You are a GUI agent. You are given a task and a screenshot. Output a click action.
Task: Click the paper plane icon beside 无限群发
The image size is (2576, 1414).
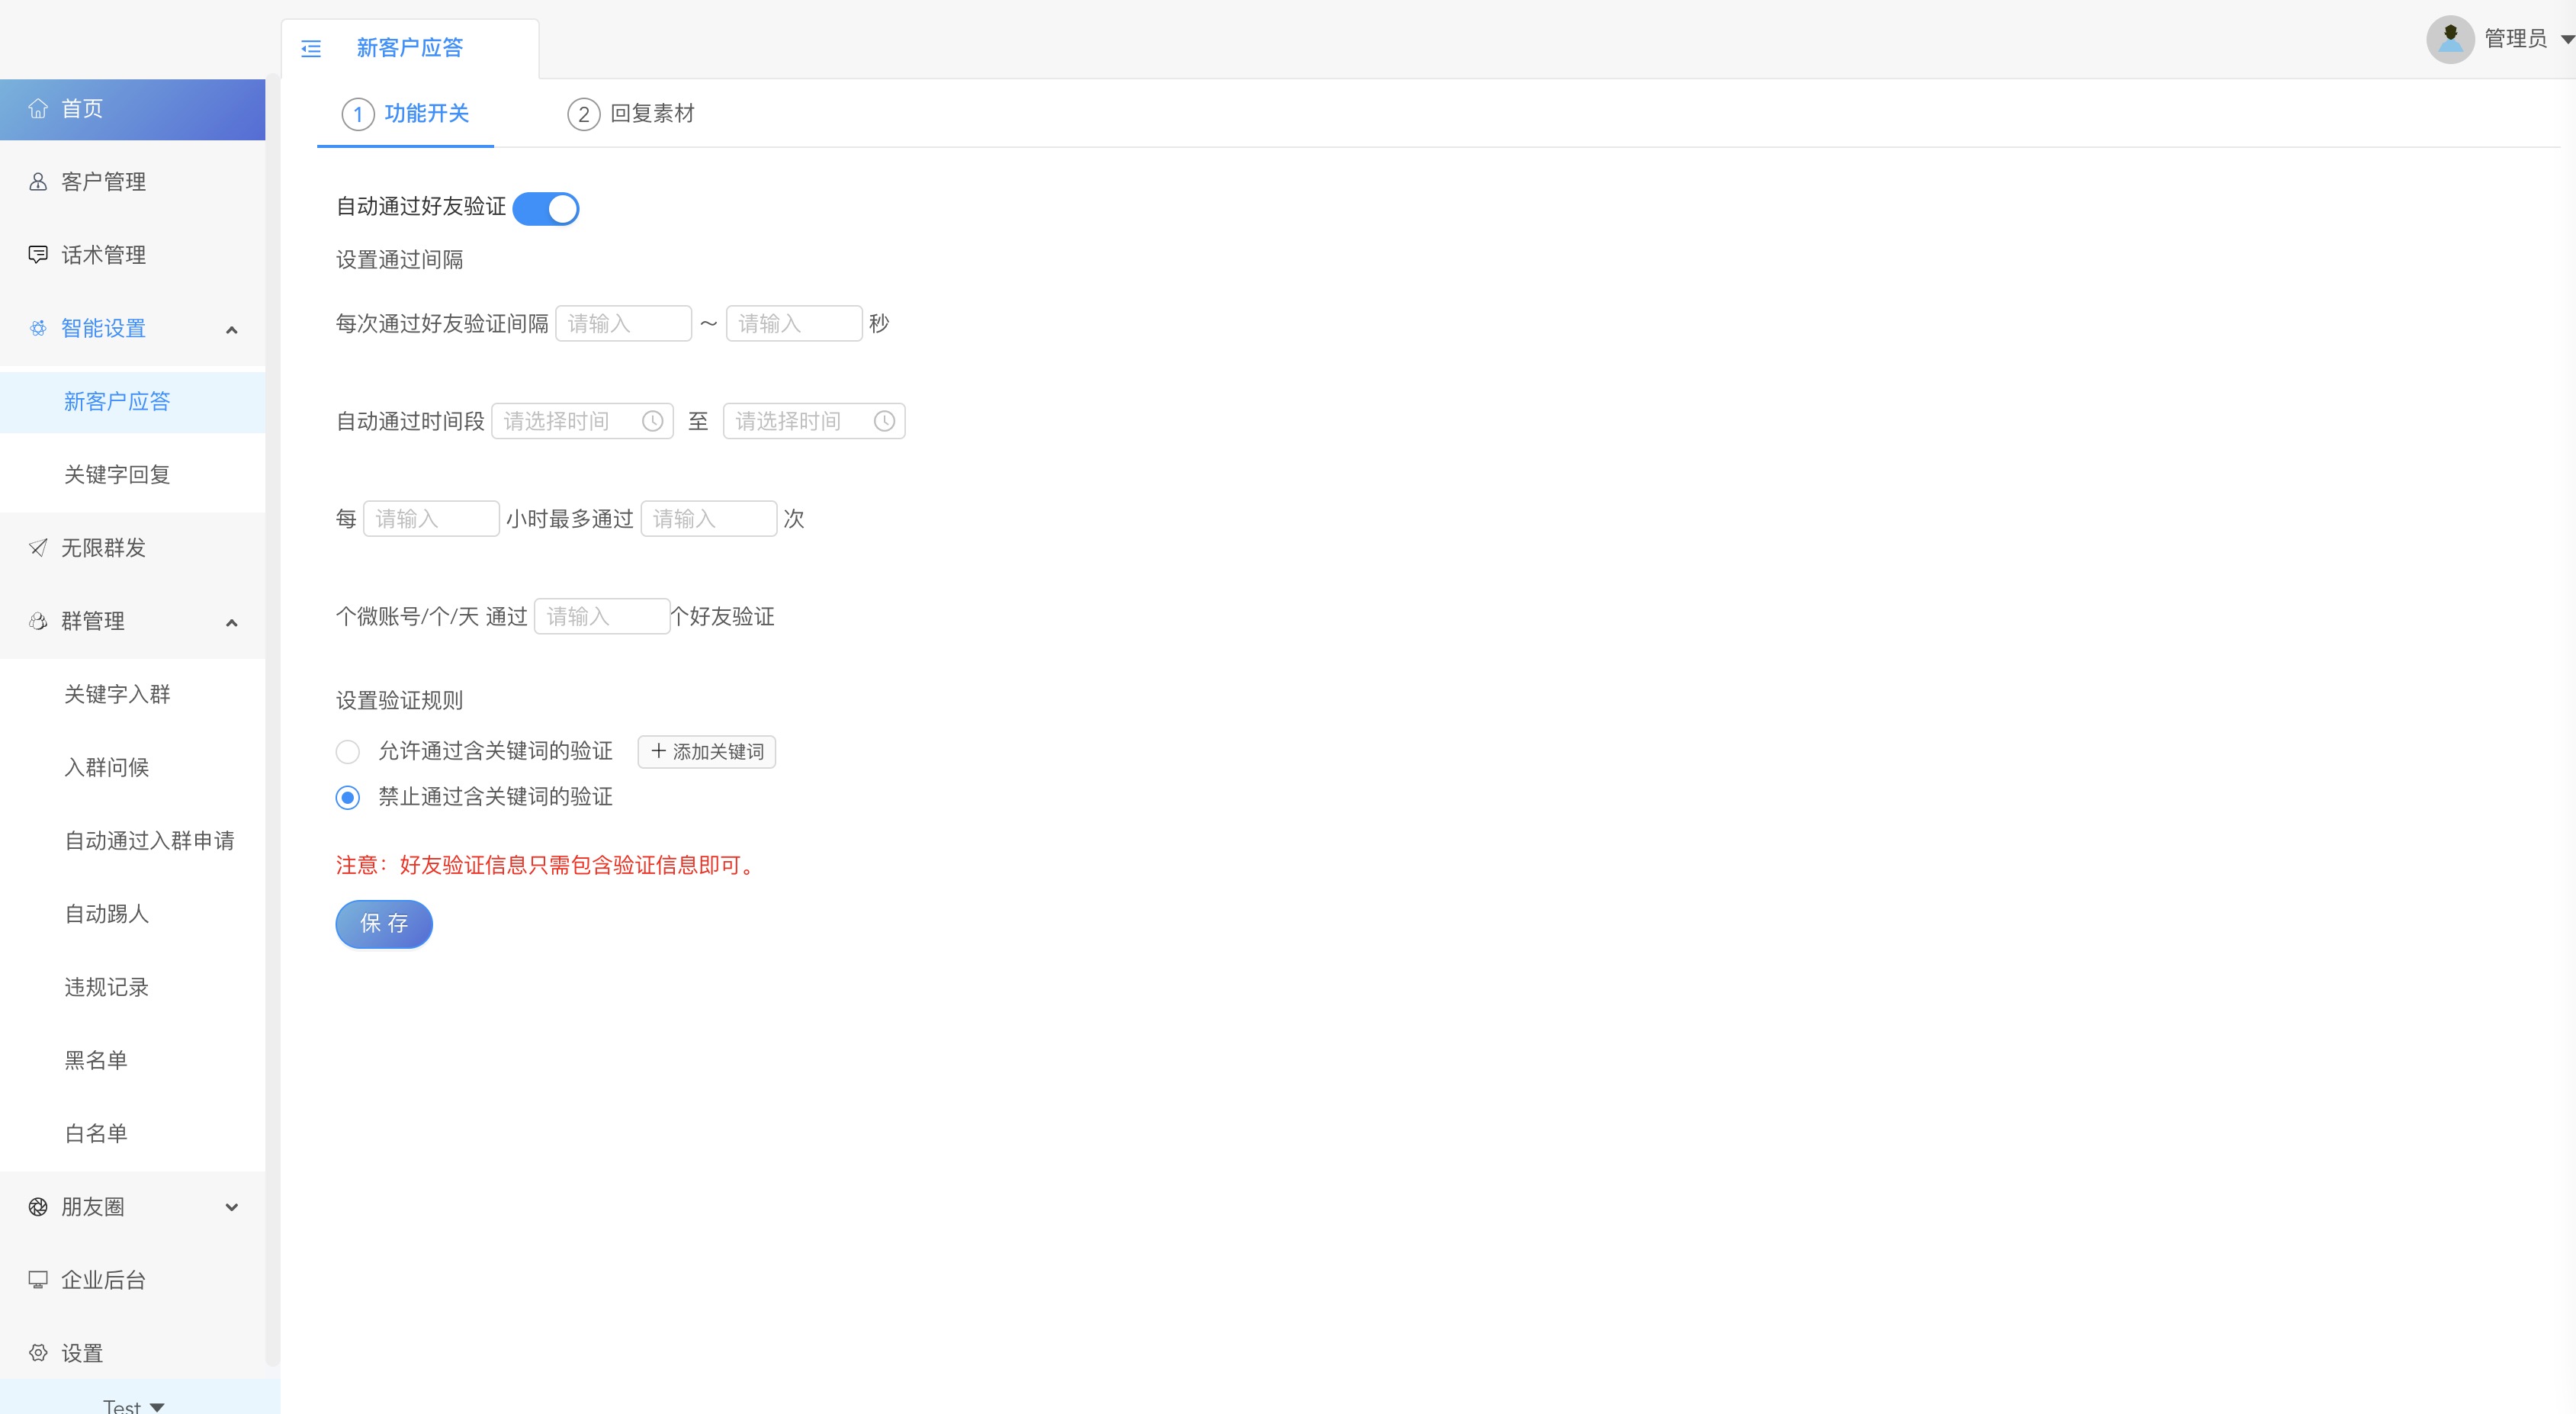(38, 548)
